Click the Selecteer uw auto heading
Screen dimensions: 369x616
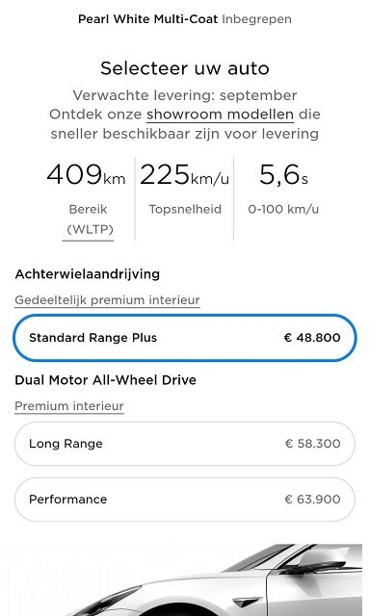coord(185,68)
